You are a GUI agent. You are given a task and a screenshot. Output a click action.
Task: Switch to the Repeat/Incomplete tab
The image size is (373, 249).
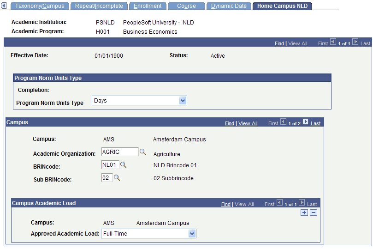(99, 6)
